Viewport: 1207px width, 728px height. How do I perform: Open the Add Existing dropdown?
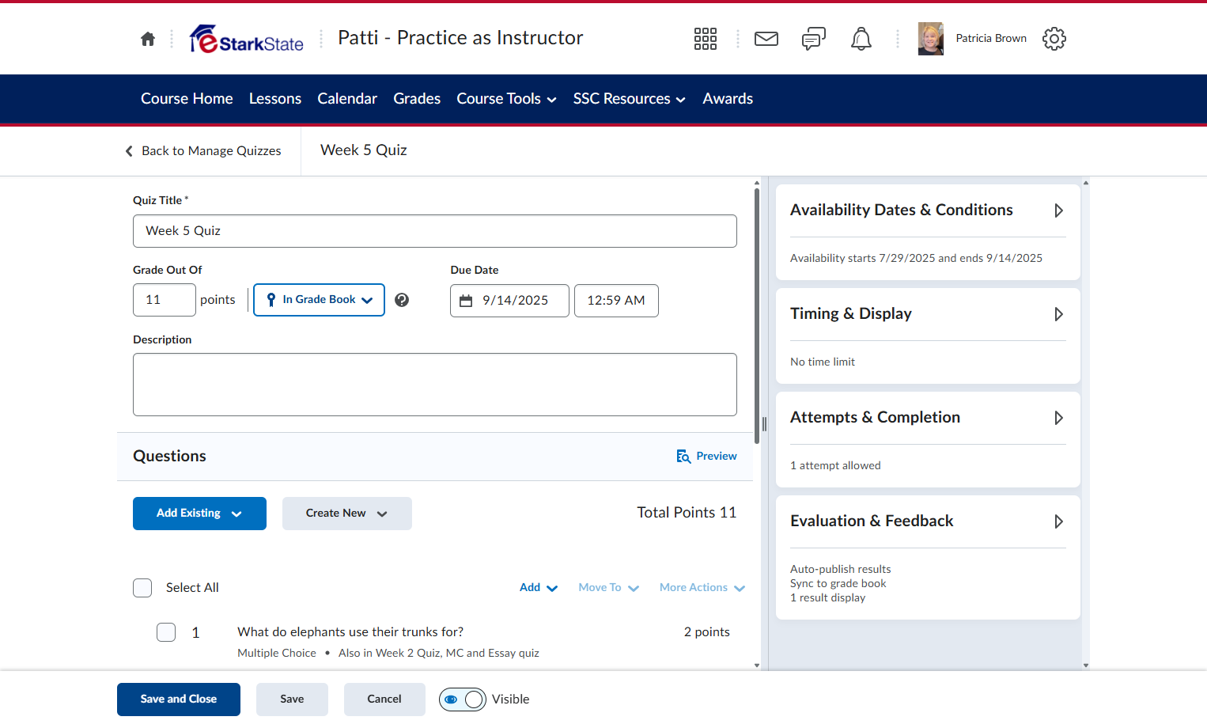(x=199, y=514)
